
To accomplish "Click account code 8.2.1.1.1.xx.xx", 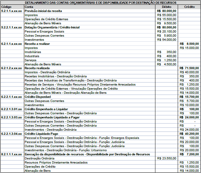I will (x=12, y=154).
